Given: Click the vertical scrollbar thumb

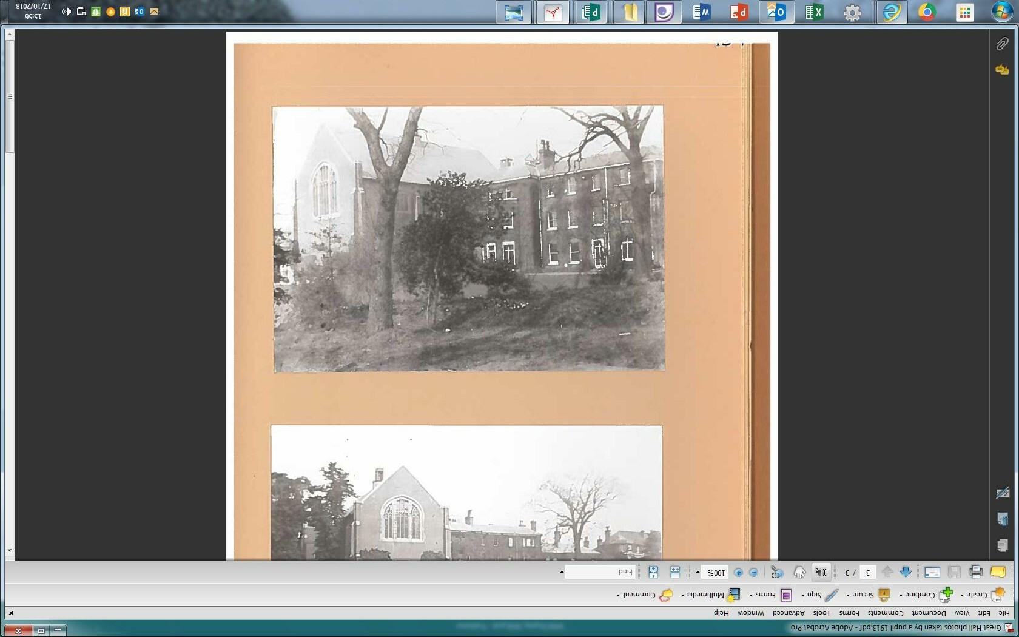Looking at the screenshot, I should (x=10, y=96).
